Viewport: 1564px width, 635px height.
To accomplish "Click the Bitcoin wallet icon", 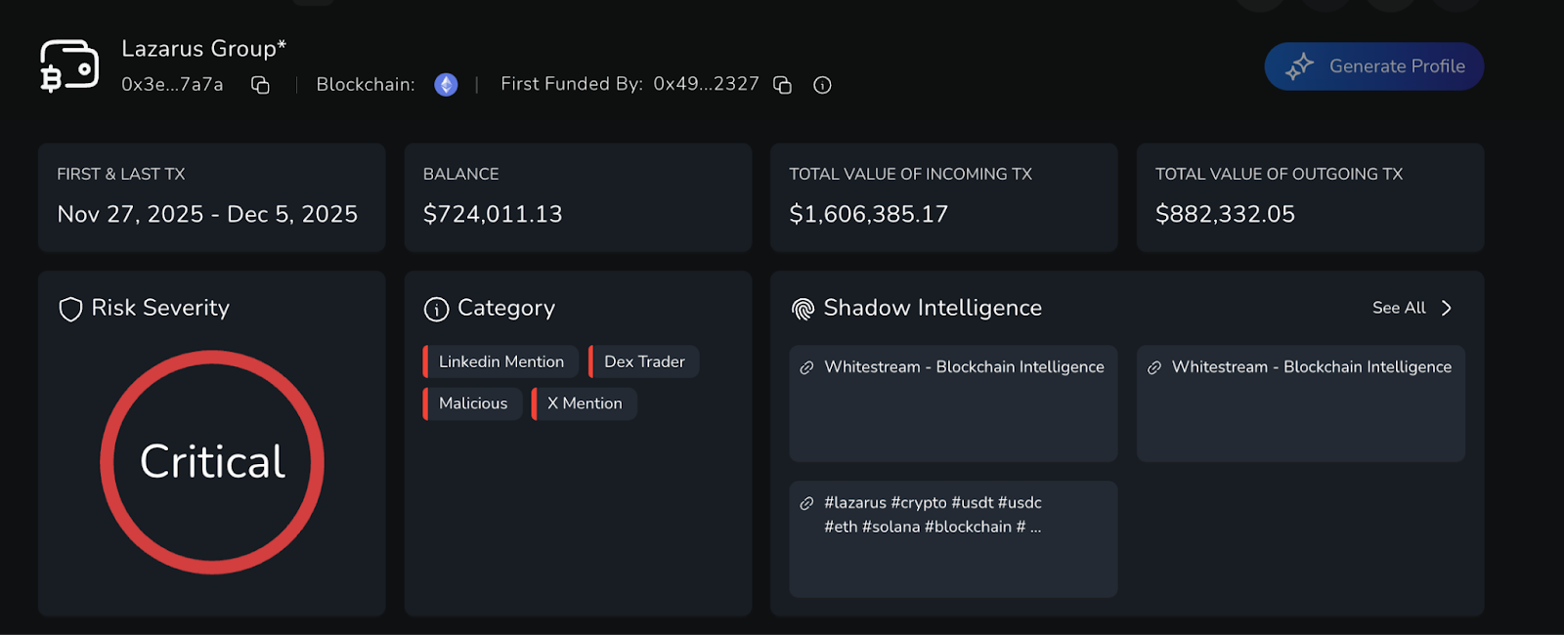I will click(68, 66).
